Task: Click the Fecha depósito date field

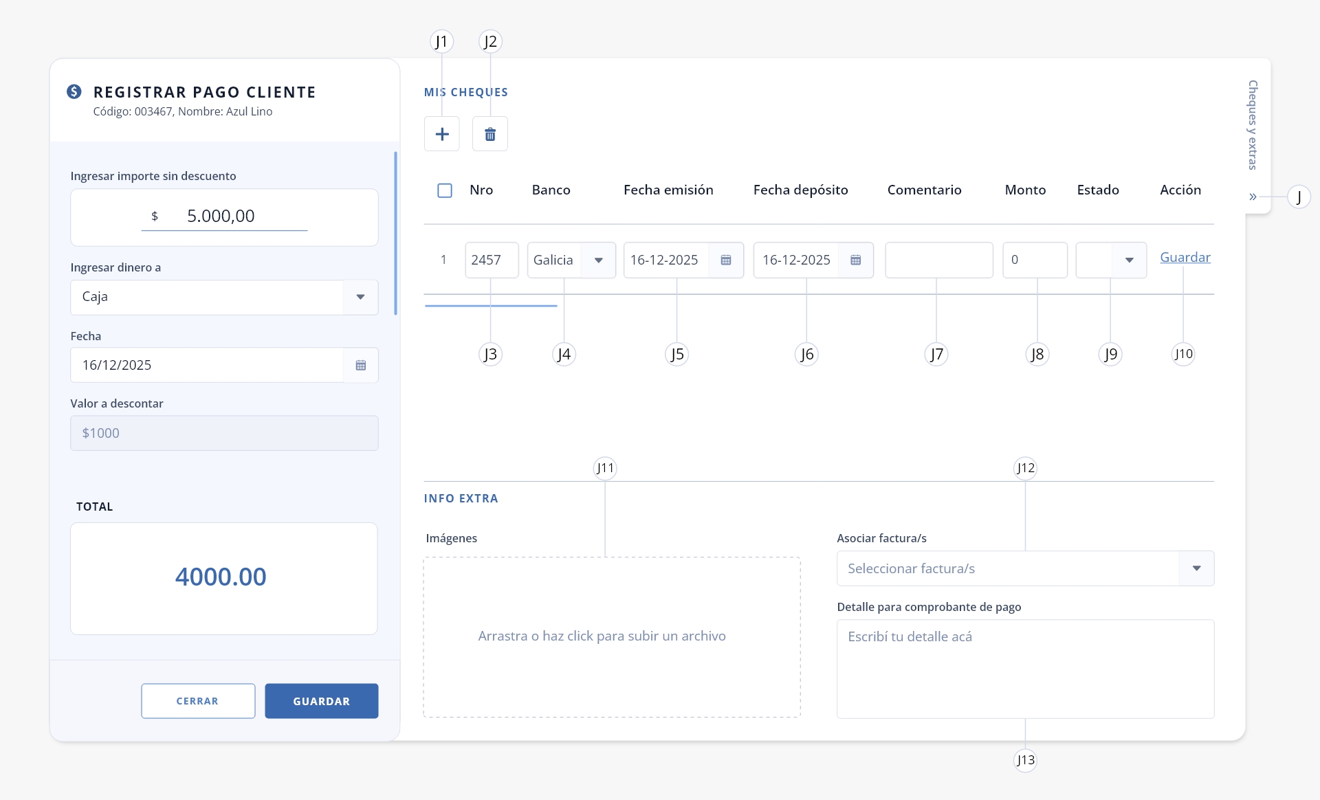Action: 813,260
